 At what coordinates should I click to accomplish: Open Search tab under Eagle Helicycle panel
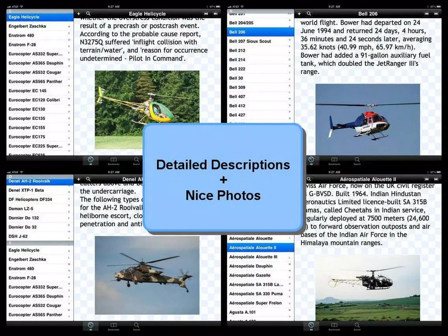(x=136, y=161)
